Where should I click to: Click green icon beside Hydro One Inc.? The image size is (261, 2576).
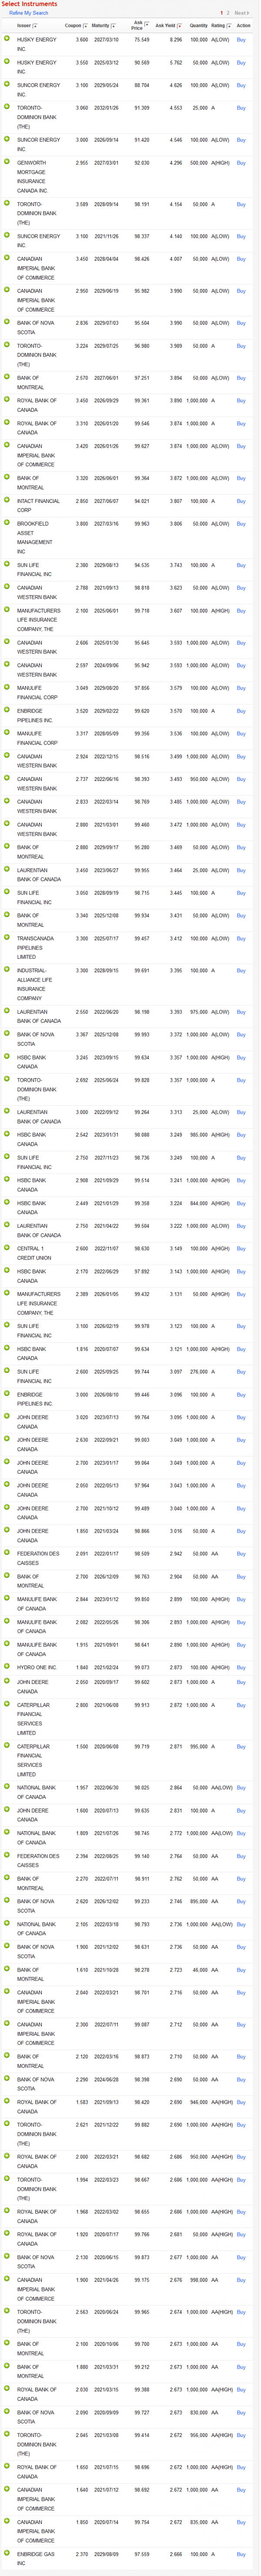[x=7, y=1666]
